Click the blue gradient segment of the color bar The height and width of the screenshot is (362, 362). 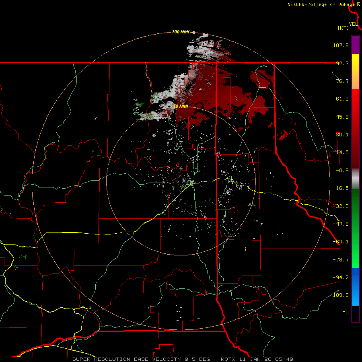pyautogui.click(x=355, y=287)
